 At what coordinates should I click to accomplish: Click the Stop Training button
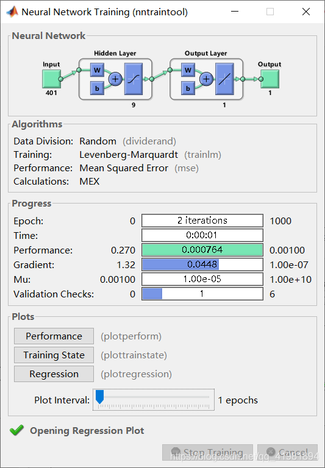pos(207,453)
